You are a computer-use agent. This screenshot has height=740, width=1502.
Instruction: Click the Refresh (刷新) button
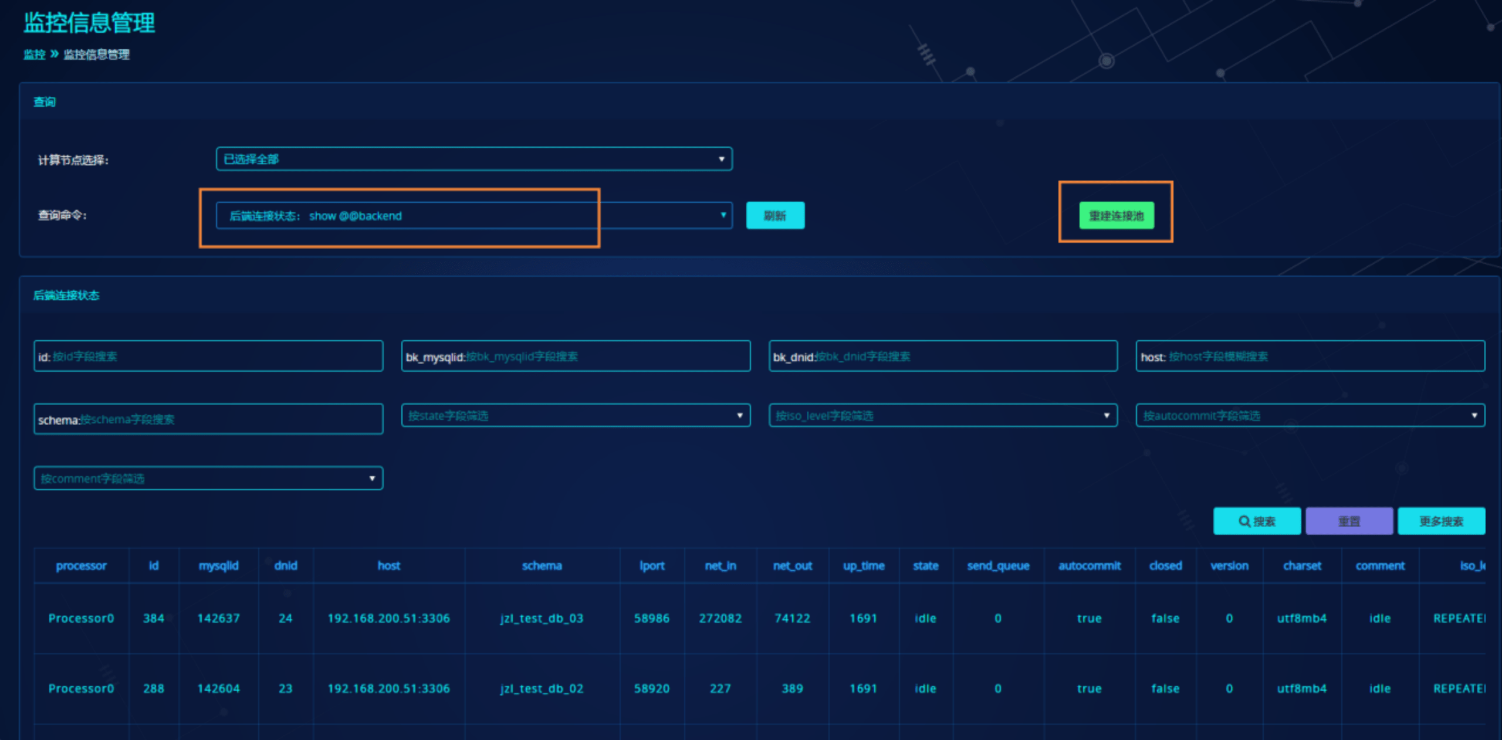click(774, 215)
